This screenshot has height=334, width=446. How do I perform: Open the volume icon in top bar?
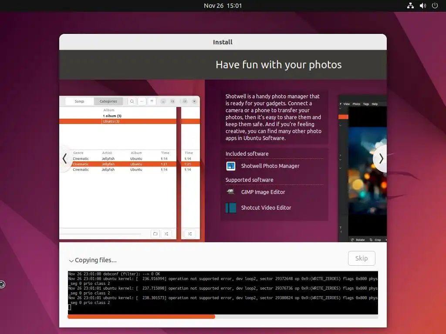click(422, 6)
